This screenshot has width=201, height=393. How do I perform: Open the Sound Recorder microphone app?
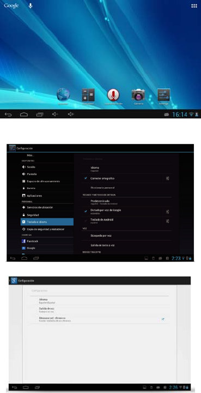[113, 95]
